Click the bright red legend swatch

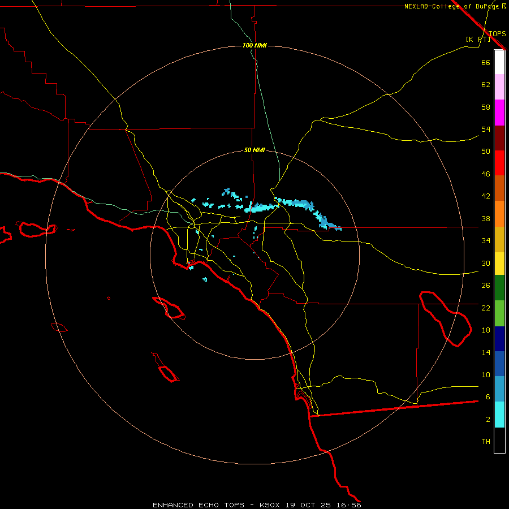499,163
